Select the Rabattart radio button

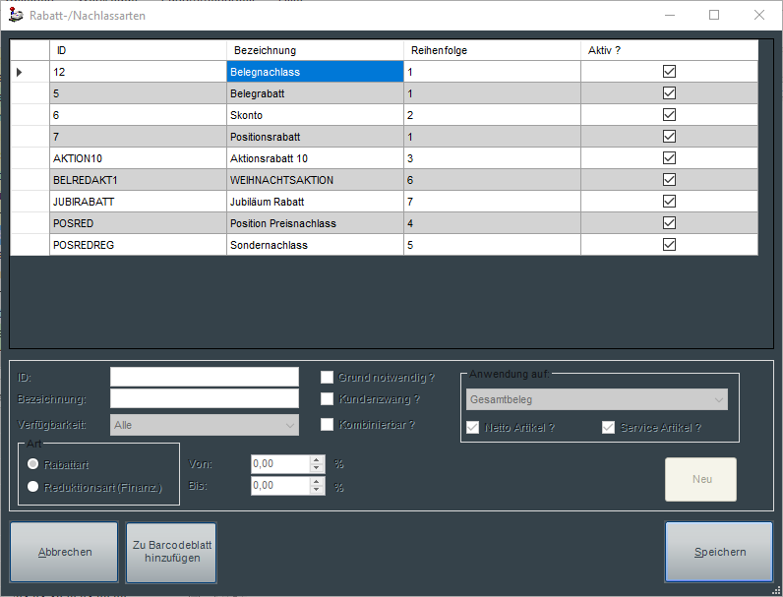pyautogui.click(x=33, y=463)
